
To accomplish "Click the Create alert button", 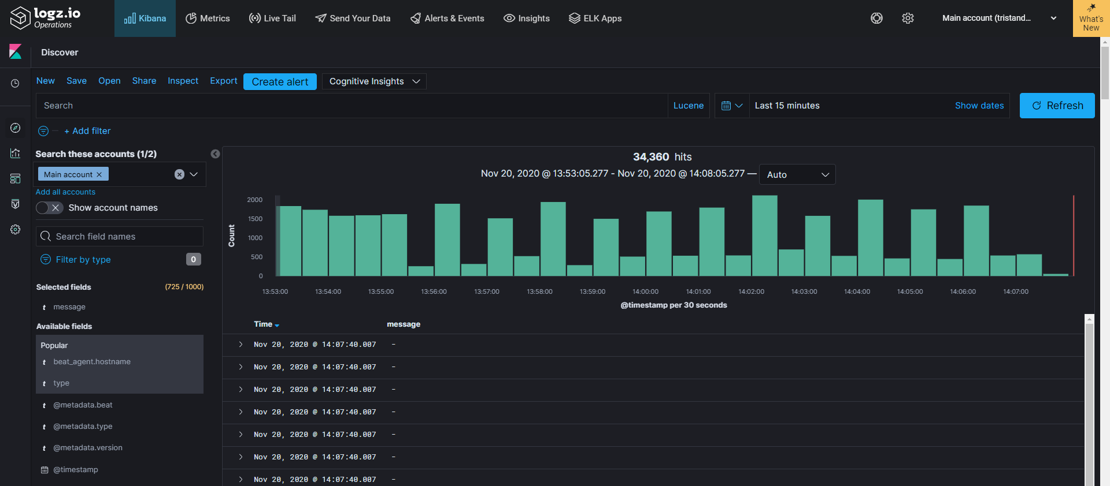I will (x=280, y=82).
